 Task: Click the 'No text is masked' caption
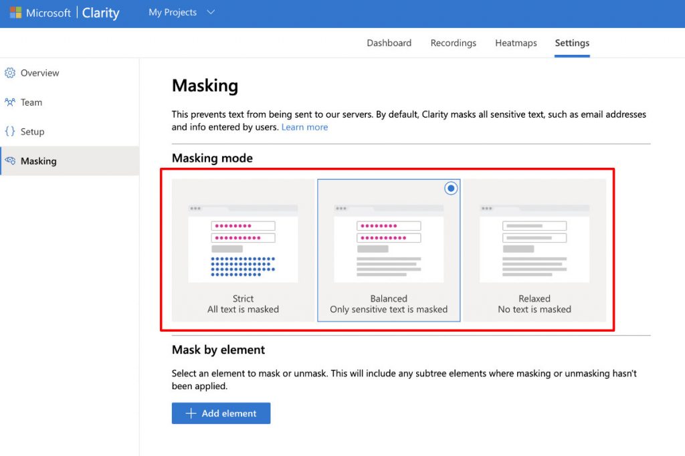(534, 310)
